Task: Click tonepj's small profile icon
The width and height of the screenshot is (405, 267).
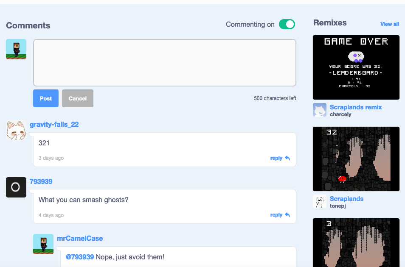Action: pos(319,202)
